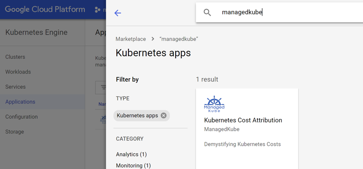The height and width of the screenshot is (169, 363).
Task: Focus the managedkube search field
Action: tap(279, 13)
